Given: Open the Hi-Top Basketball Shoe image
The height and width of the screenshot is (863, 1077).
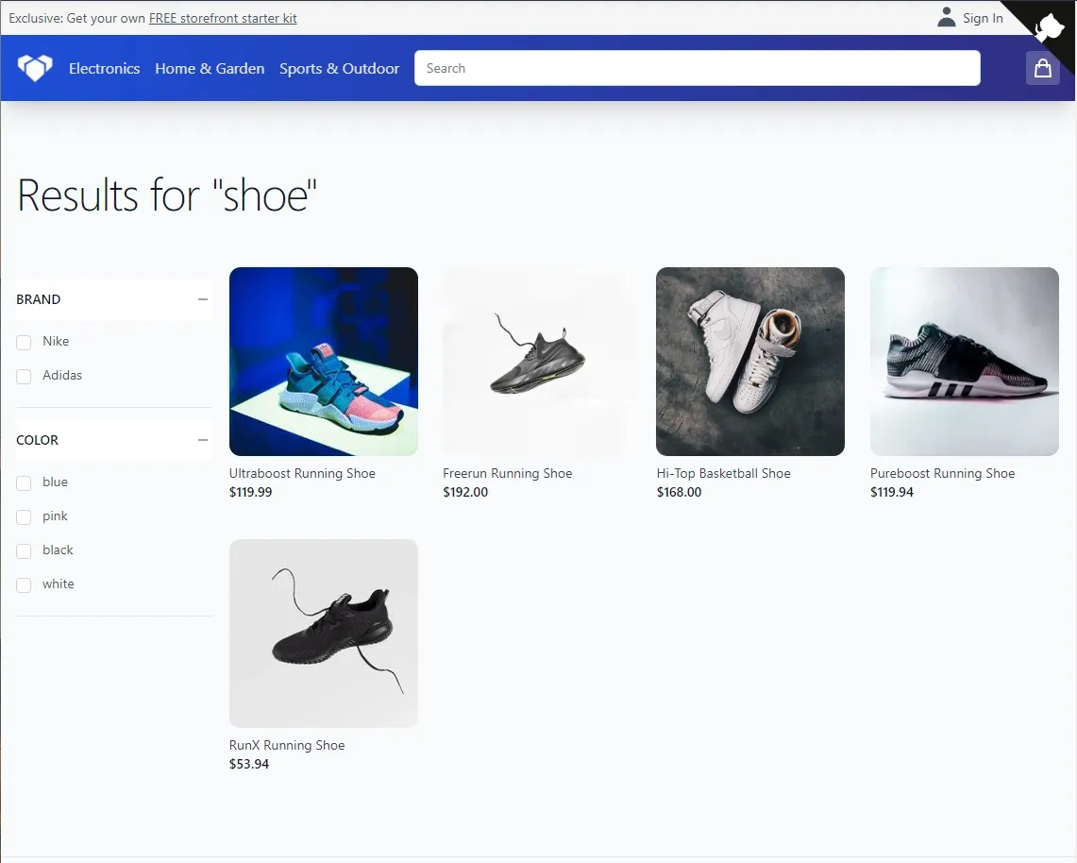Looking at the screenshot, I should pyautogui.click(x=750, y=362).
